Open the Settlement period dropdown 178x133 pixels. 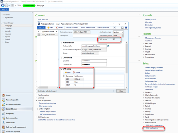point(123,36)
